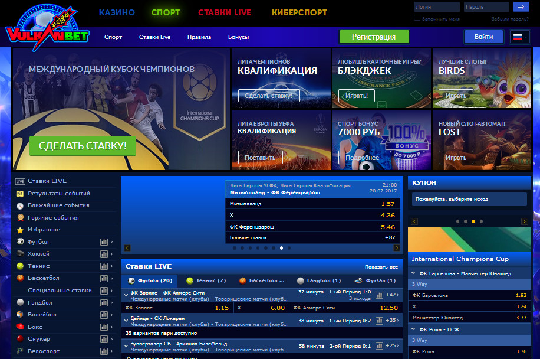Viewport: 540px width, 359px height.
Task: Open statistics icon in Дейнце - СК Локерен row
Action: (x=379, y=321)
